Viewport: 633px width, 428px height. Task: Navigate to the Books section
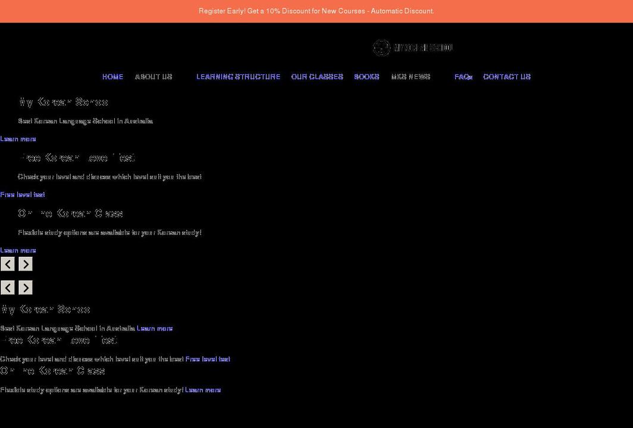click(x=366, y=76)
